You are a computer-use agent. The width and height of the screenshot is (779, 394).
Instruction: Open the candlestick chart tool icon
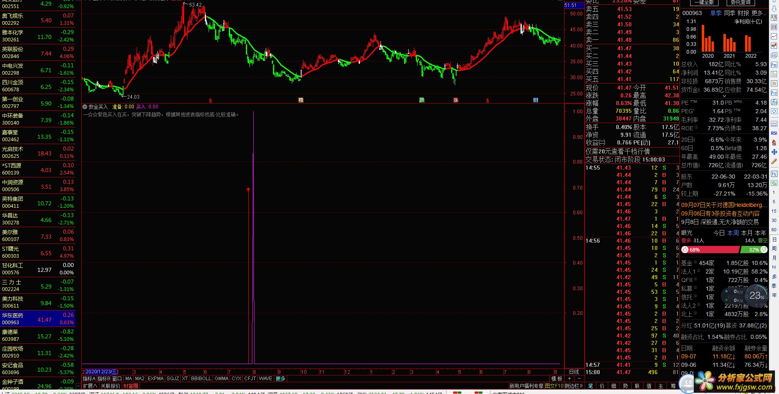[x=774, y=46]
